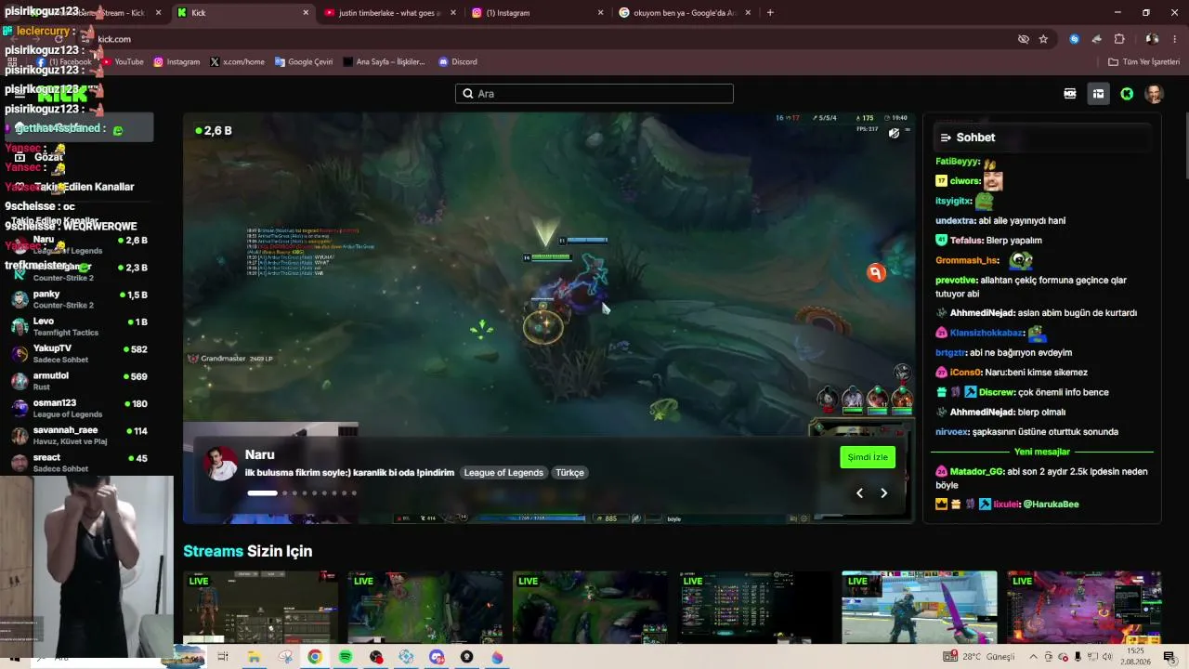Open the Kick user avatar menu
1189x669 pixels.
point(1154,94)
